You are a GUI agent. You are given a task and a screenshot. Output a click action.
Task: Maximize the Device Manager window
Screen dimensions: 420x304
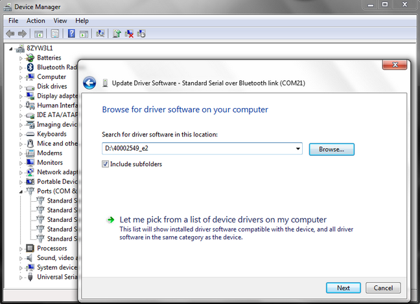384,5
